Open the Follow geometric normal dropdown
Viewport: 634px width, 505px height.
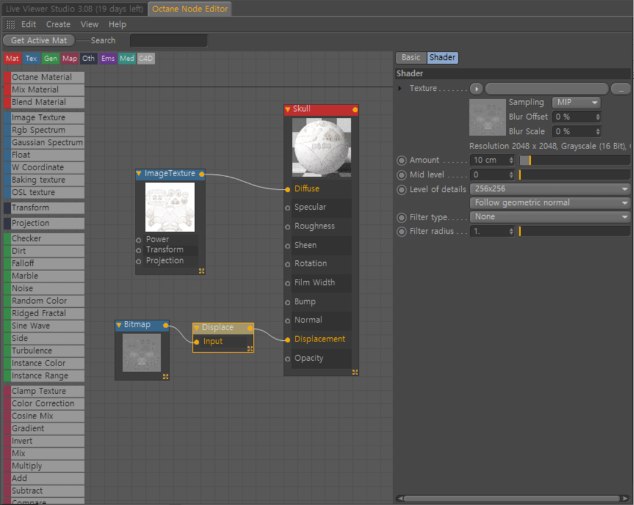click(x=550, y=203)
